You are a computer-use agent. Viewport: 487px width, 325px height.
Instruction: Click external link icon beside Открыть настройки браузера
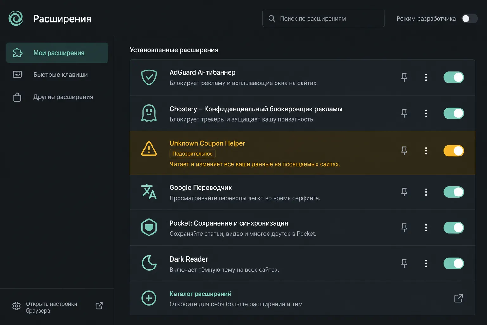(x=99, y=306)
